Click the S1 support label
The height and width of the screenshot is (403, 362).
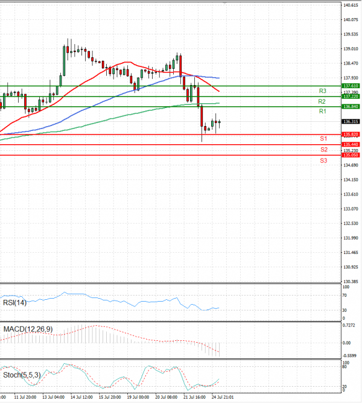[323, 139]
